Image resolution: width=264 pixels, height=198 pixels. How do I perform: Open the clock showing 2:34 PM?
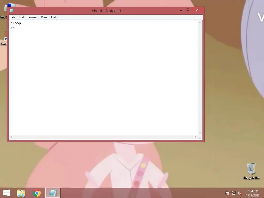tap(253, 193)
